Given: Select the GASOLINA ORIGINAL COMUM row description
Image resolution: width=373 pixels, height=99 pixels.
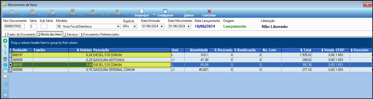Looking at the screenshot, I should (132, 70).
